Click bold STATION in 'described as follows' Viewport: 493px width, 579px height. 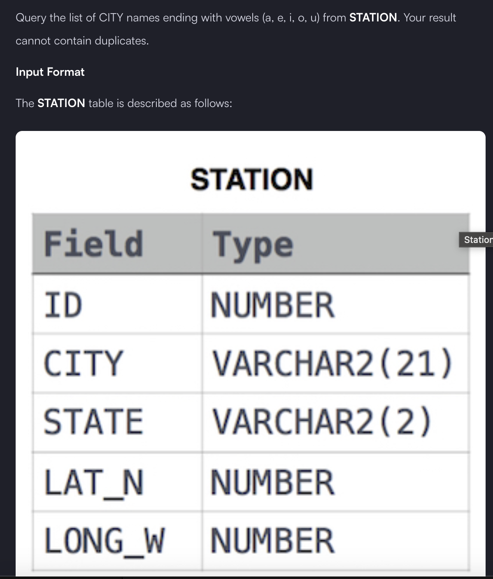[x=61, y=103]
